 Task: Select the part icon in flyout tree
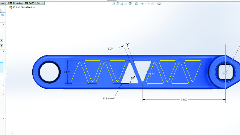coord(11,7)
